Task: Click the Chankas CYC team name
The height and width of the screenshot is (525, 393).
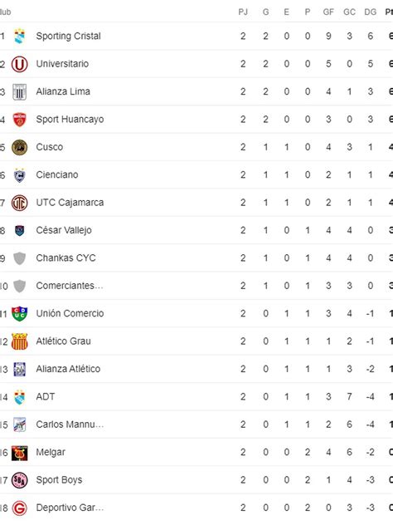Action: [65, 258]
